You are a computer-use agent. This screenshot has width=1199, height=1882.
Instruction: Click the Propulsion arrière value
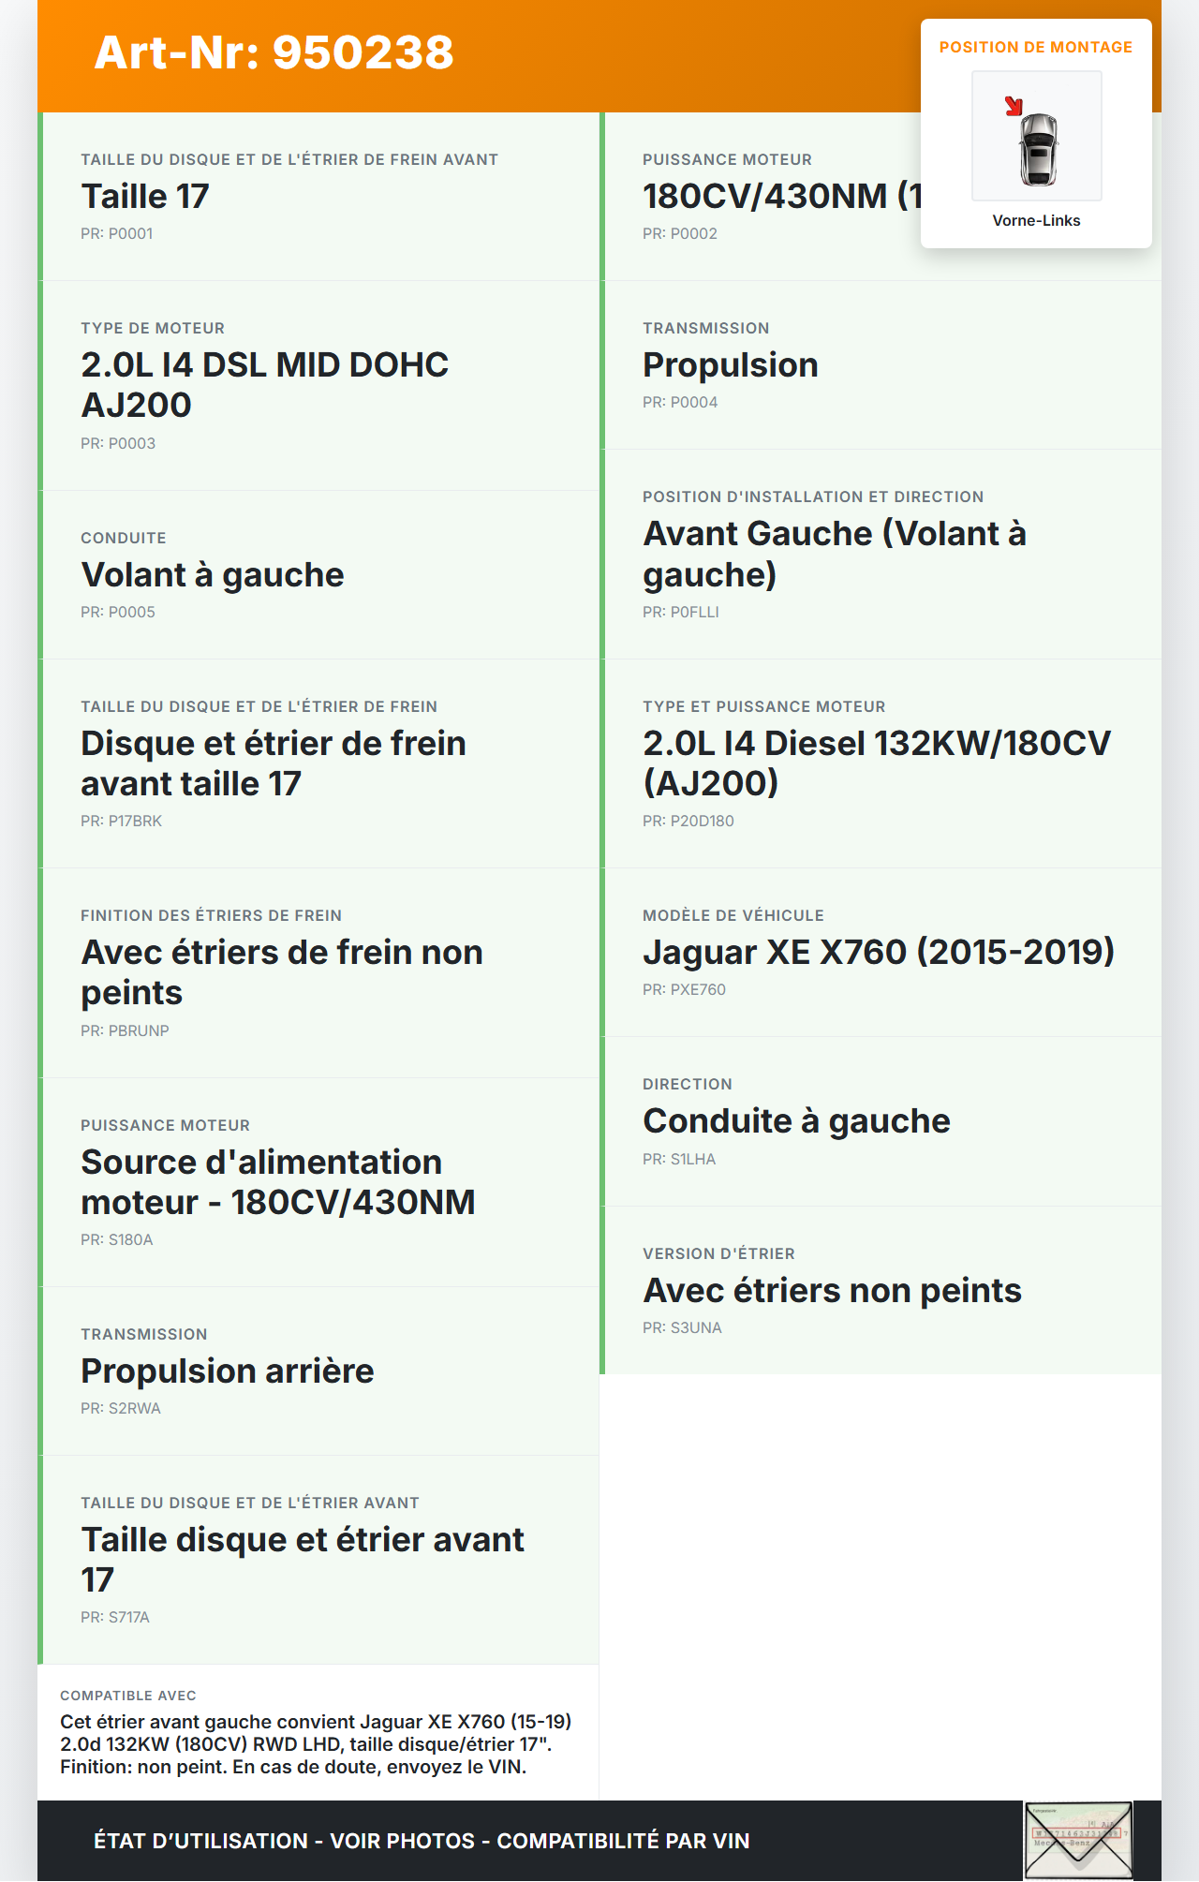[228, 1371]
